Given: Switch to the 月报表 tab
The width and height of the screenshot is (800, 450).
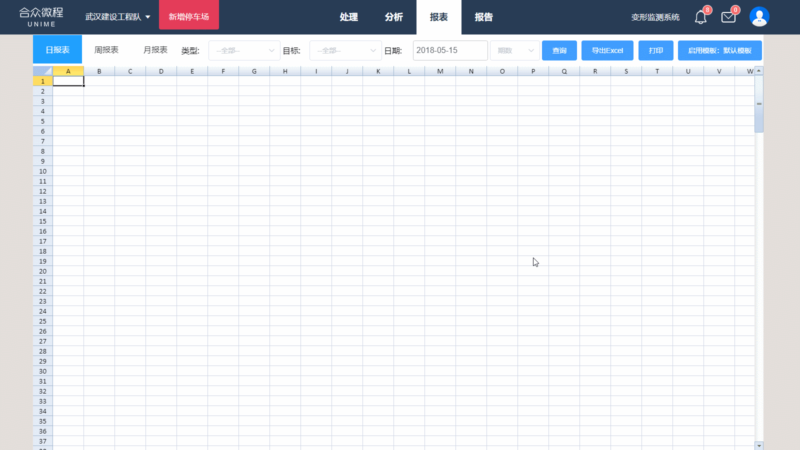Looking at the screenshot, I should click(155, 50).
